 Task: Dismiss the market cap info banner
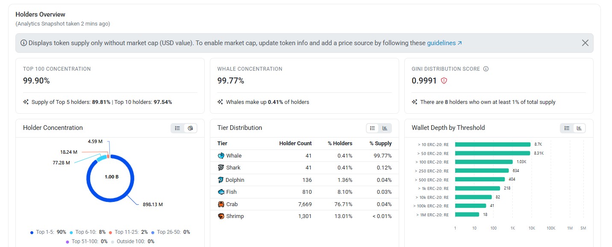tap(585, 43)
